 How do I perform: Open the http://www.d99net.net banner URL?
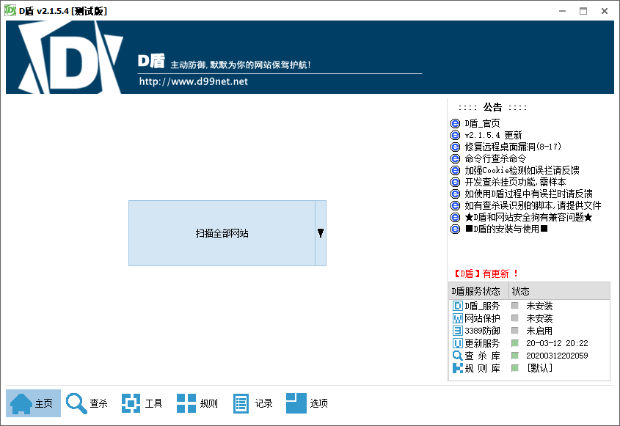(194, 81)
